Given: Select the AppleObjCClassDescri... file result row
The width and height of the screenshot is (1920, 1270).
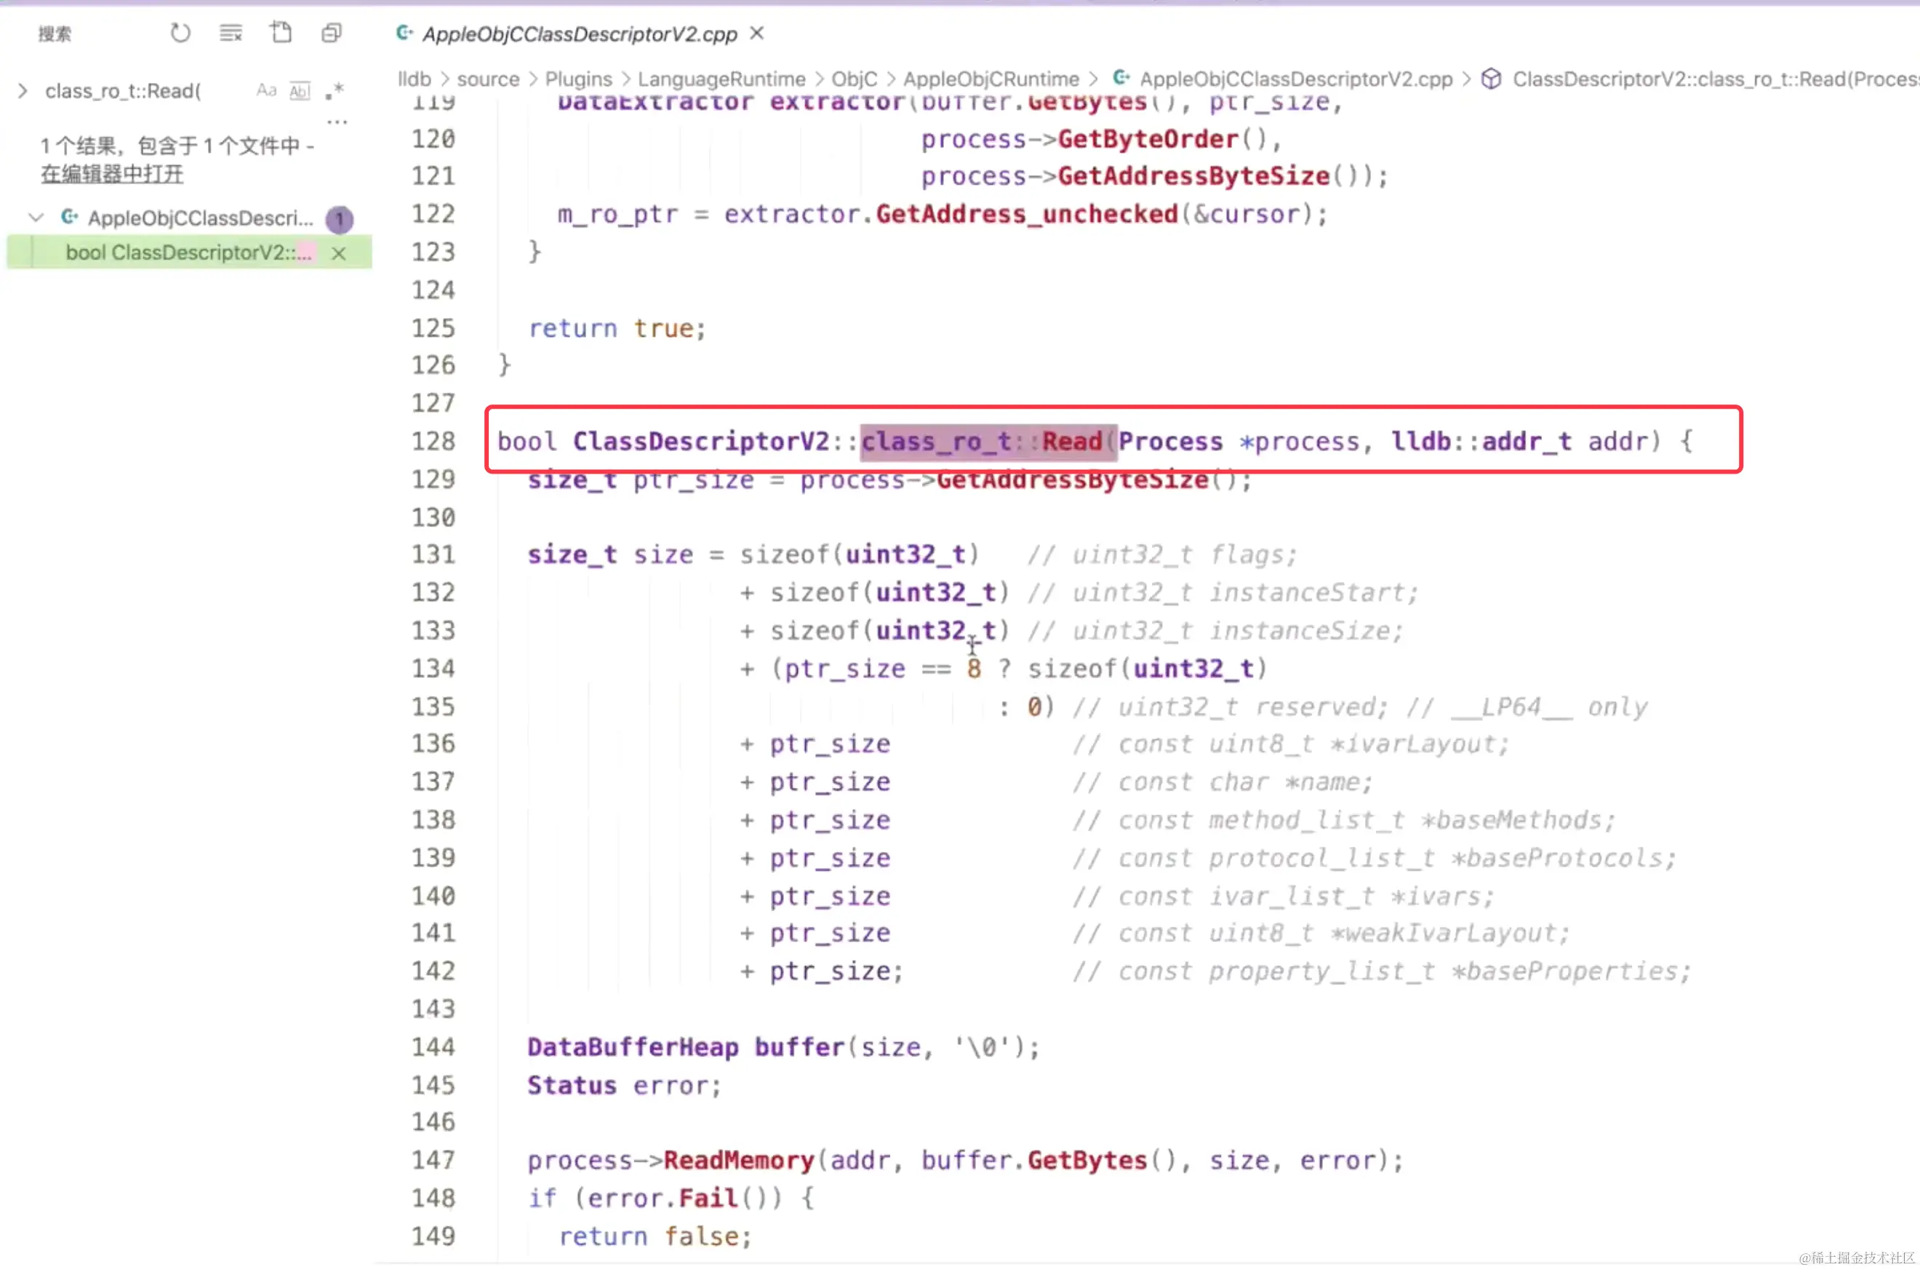Looking at the screenshot, I should (190, 218).
